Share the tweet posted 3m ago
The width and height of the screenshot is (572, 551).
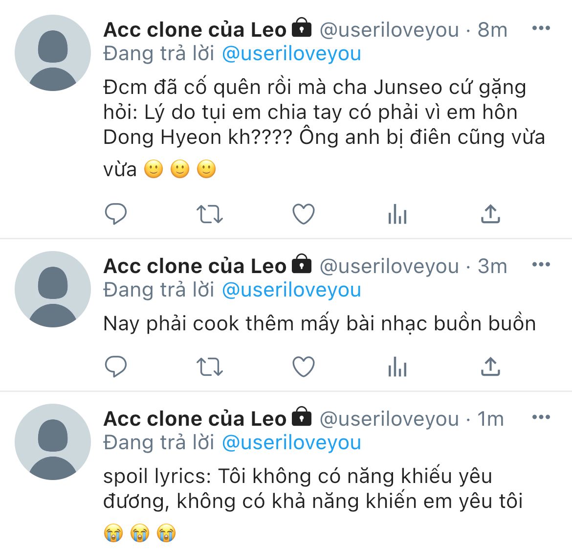point(490,367)
